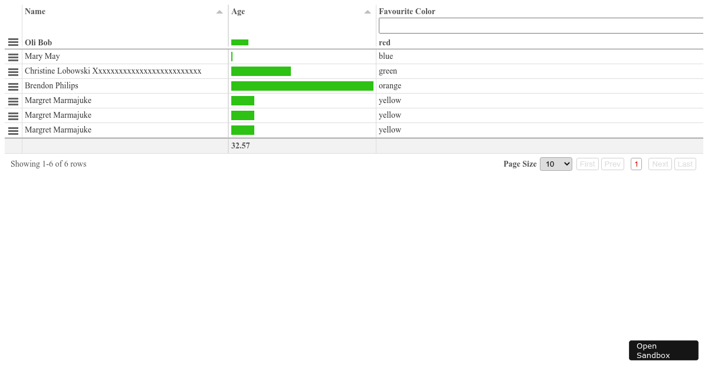This screenshot has height=371, width=708.
Task: Focus the Favourite Color header filter box
Action: pos(541,25)
